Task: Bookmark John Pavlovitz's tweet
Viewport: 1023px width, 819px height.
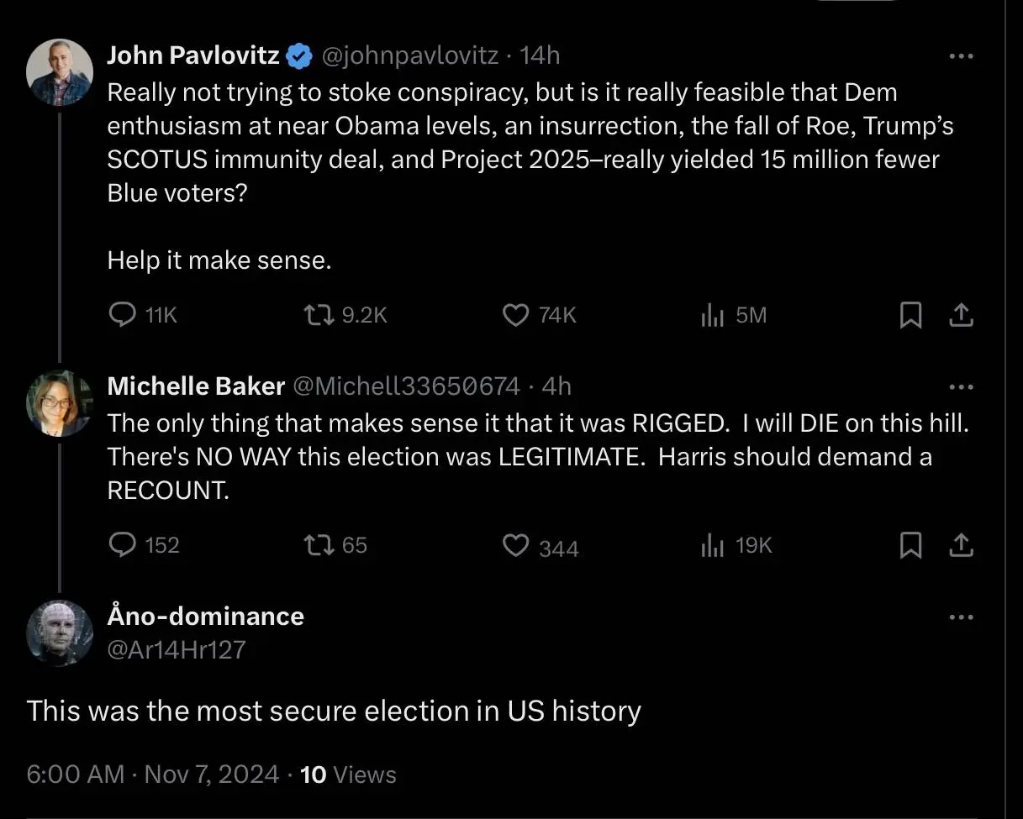Action: pyautogui.click(x=910, y=315)
